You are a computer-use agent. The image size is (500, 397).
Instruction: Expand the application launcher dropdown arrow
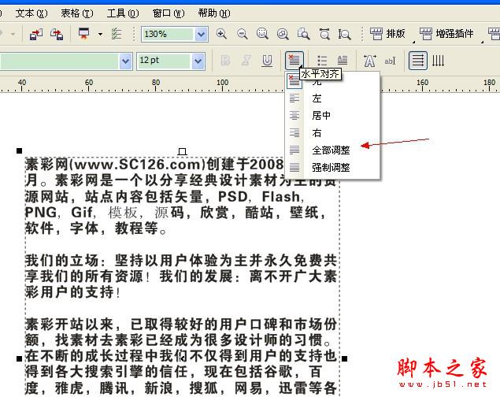coord(100,34)
